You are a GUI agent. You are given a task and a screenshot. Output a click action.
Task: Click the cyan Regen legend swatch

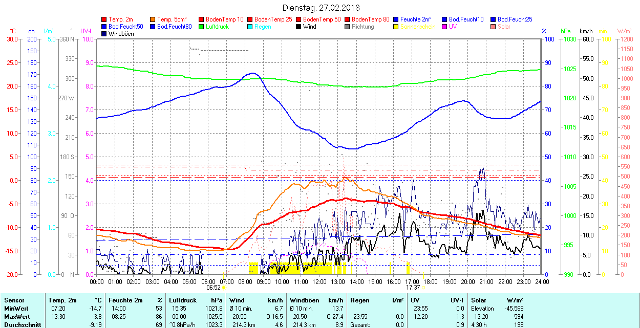[x=250, y=26]
